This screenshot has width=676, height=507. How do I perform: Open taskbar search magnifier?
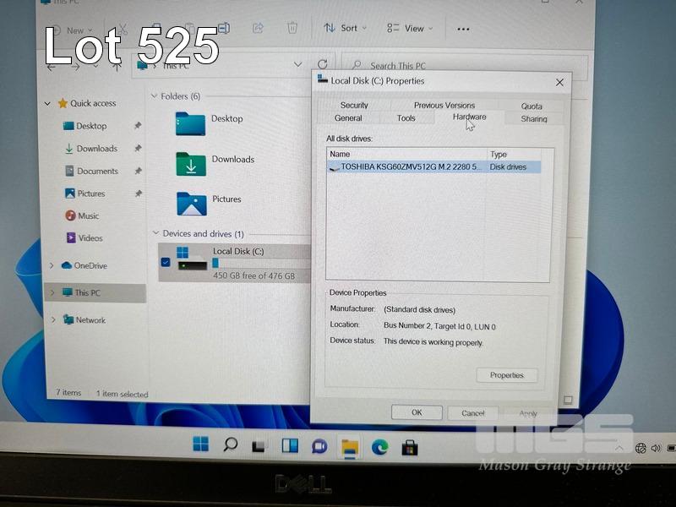point(230,444)
